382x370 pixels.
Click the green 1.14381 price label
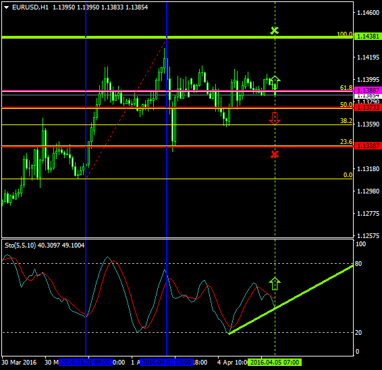pos(368,37)
